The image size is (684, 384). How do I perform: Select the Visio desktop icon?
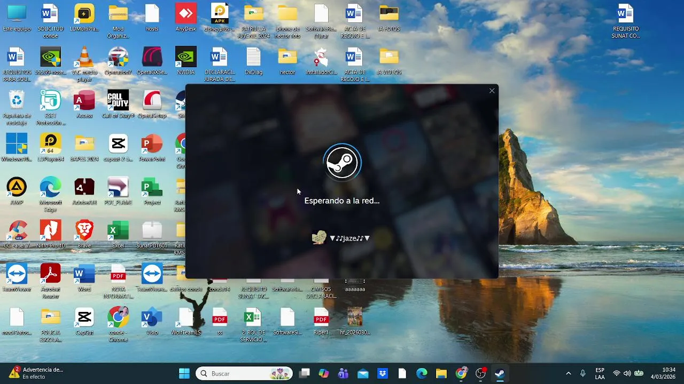tap(152, 321)
